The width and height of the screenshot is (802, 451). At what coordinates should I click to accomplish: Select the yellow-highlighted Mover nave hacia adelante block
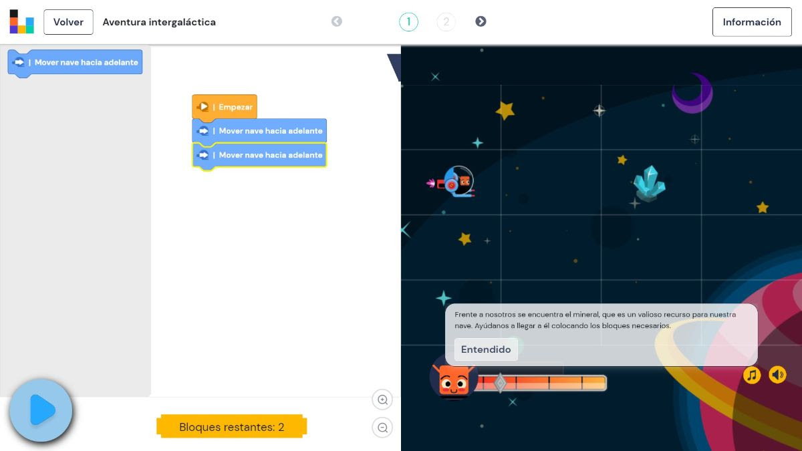pyautogui.click(x=259, y=155)
